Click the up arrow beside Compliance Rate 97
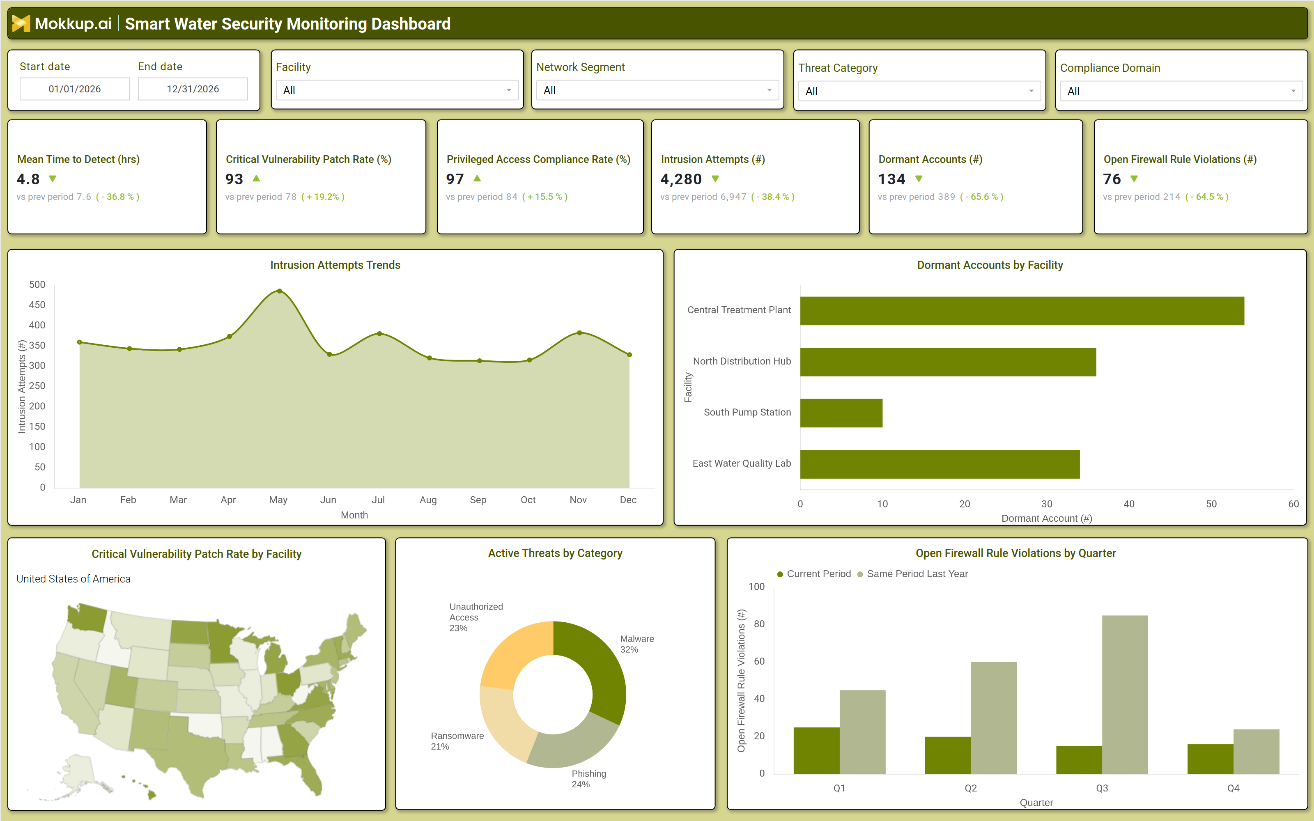 (477, 178)
